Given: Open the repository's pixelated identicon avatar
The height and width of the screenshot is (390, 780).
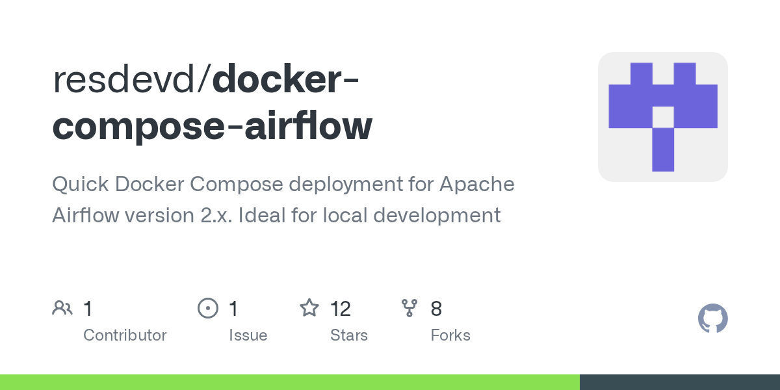Looking at the screenshot, I should [x=662, y=116].
